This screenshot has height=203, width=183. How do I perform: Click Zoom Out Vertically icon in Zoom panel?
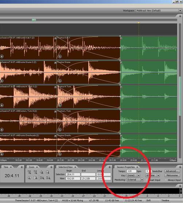pos(48,178)
